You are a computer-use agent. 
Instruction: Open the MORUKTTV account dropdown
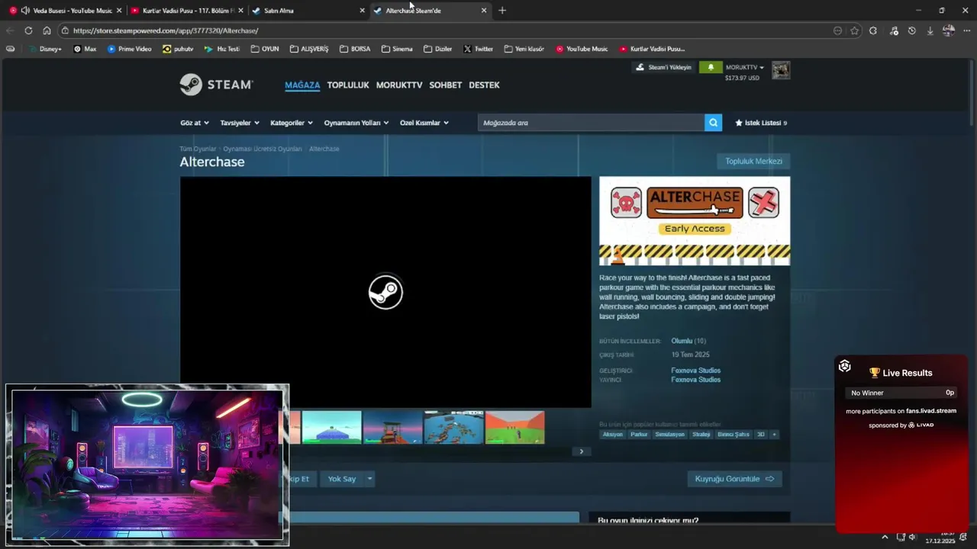(744, 67)
